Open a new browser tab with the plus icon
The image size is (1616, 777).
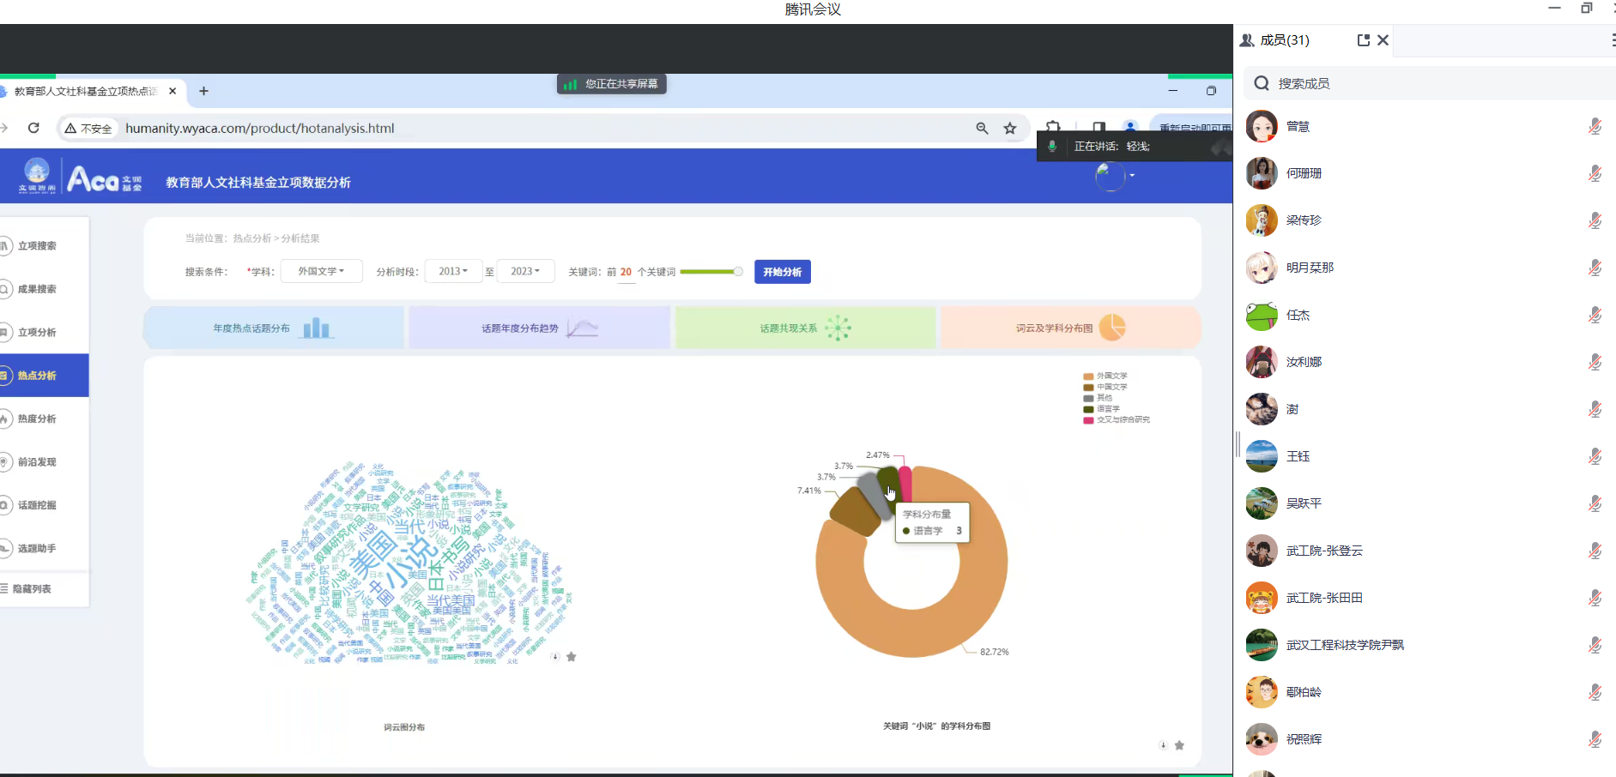pyautogui.click(x=203, y=91)
